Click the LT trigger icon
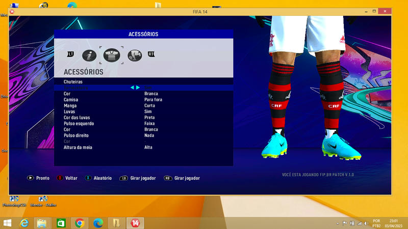 point(70,54)
